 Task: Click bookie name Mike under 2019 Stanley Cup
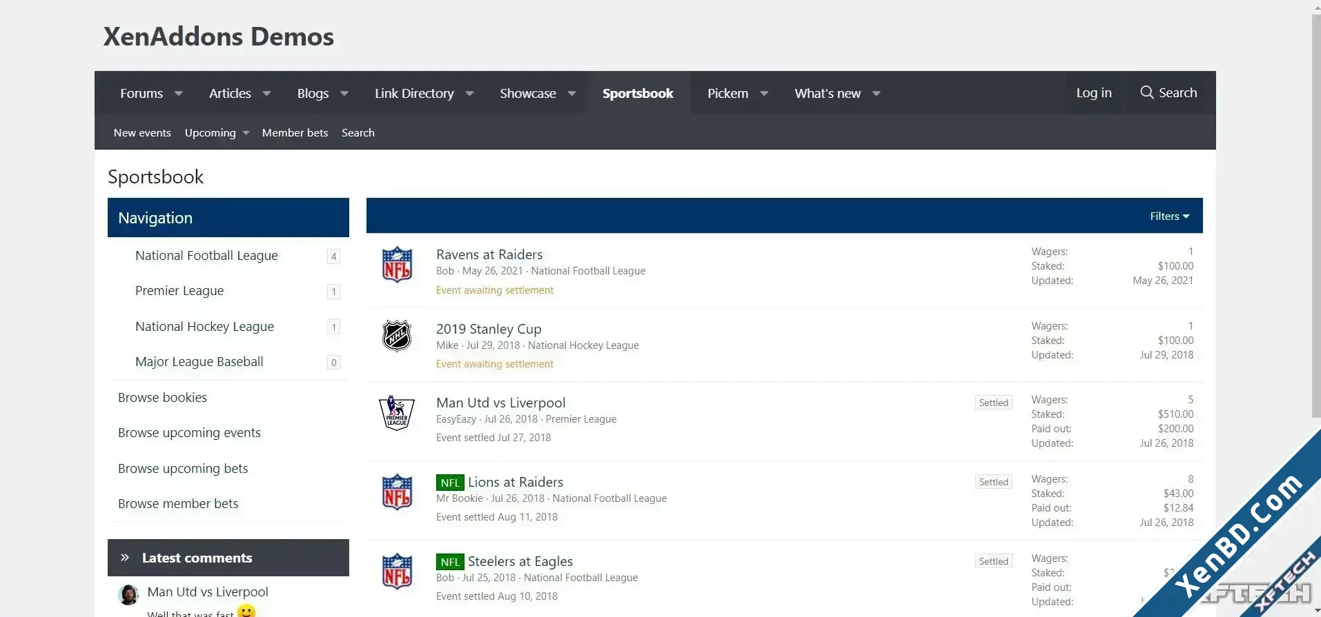(447, 345)
